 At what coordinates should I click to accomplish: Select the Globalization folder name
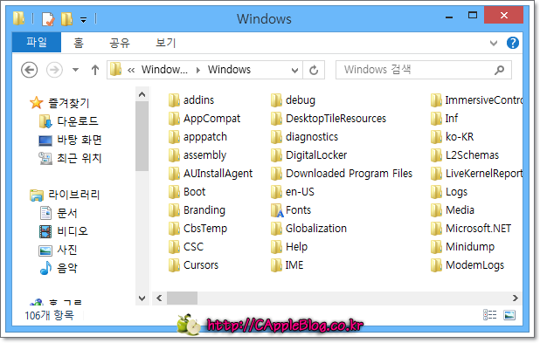point(315,229)
